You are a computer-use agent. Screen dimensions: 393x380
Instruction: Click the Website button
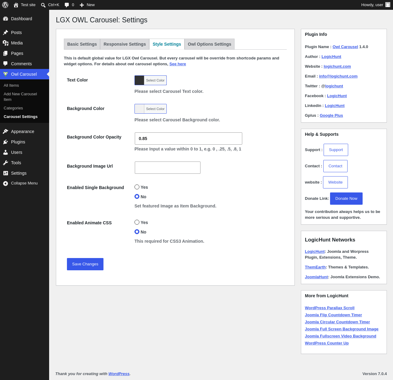335,182
